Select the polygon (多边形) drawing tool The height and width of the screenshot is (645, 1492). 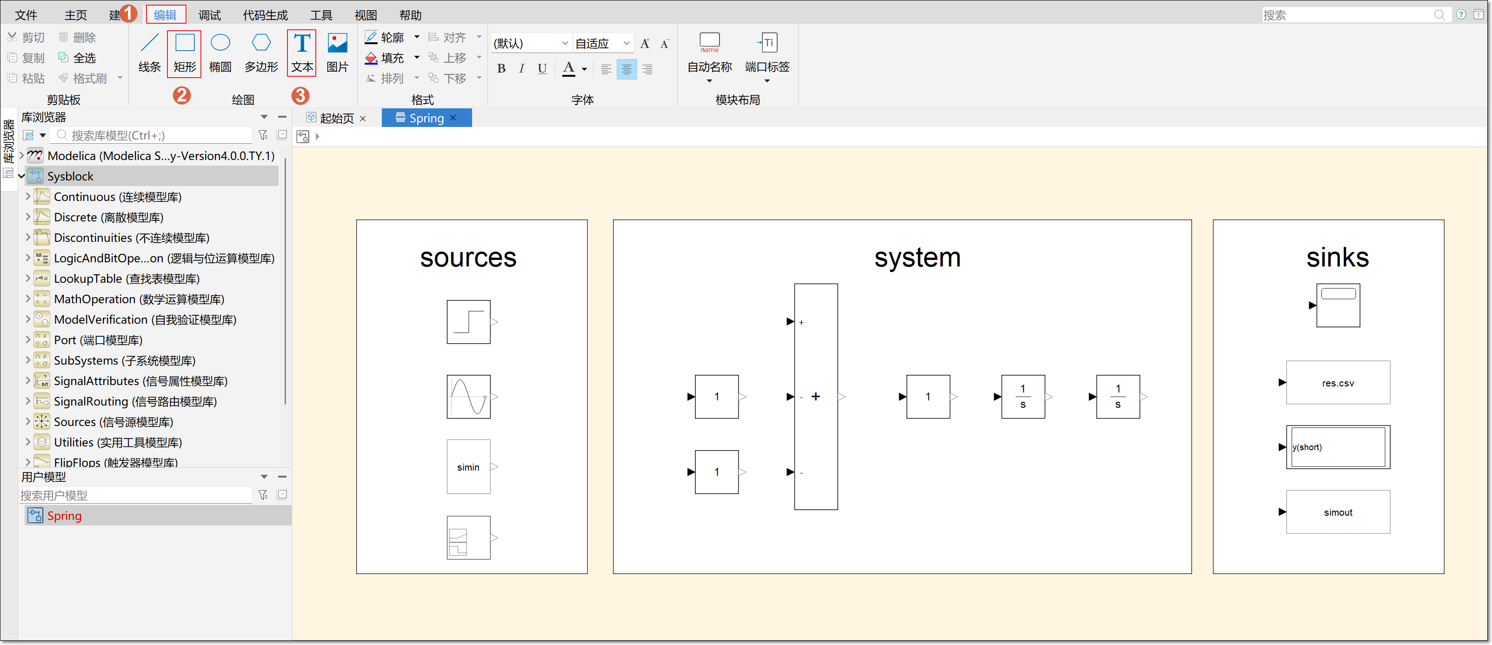tap(261, 53)
